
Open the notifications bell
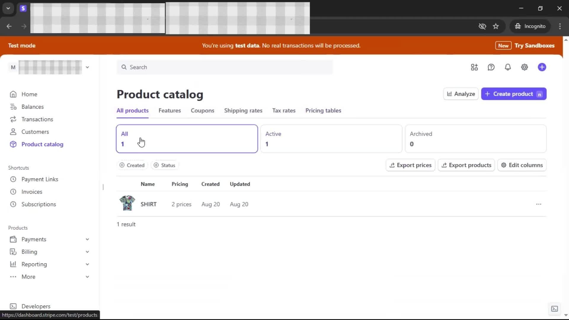click(508, 67)
